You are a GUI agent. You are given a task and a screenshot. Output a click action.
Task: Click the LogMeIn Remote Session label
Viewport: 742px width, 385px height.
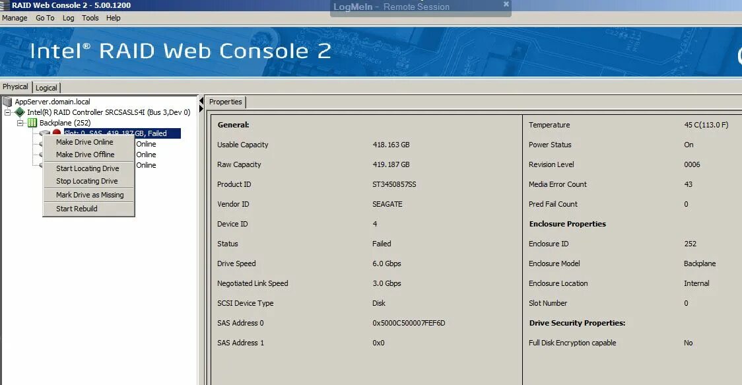coord(391,7)
